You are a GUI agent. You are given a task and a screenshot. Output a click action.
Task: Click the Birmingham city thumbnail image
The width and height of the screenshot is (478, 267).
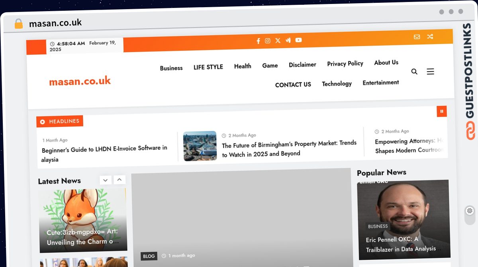point(200,146)
